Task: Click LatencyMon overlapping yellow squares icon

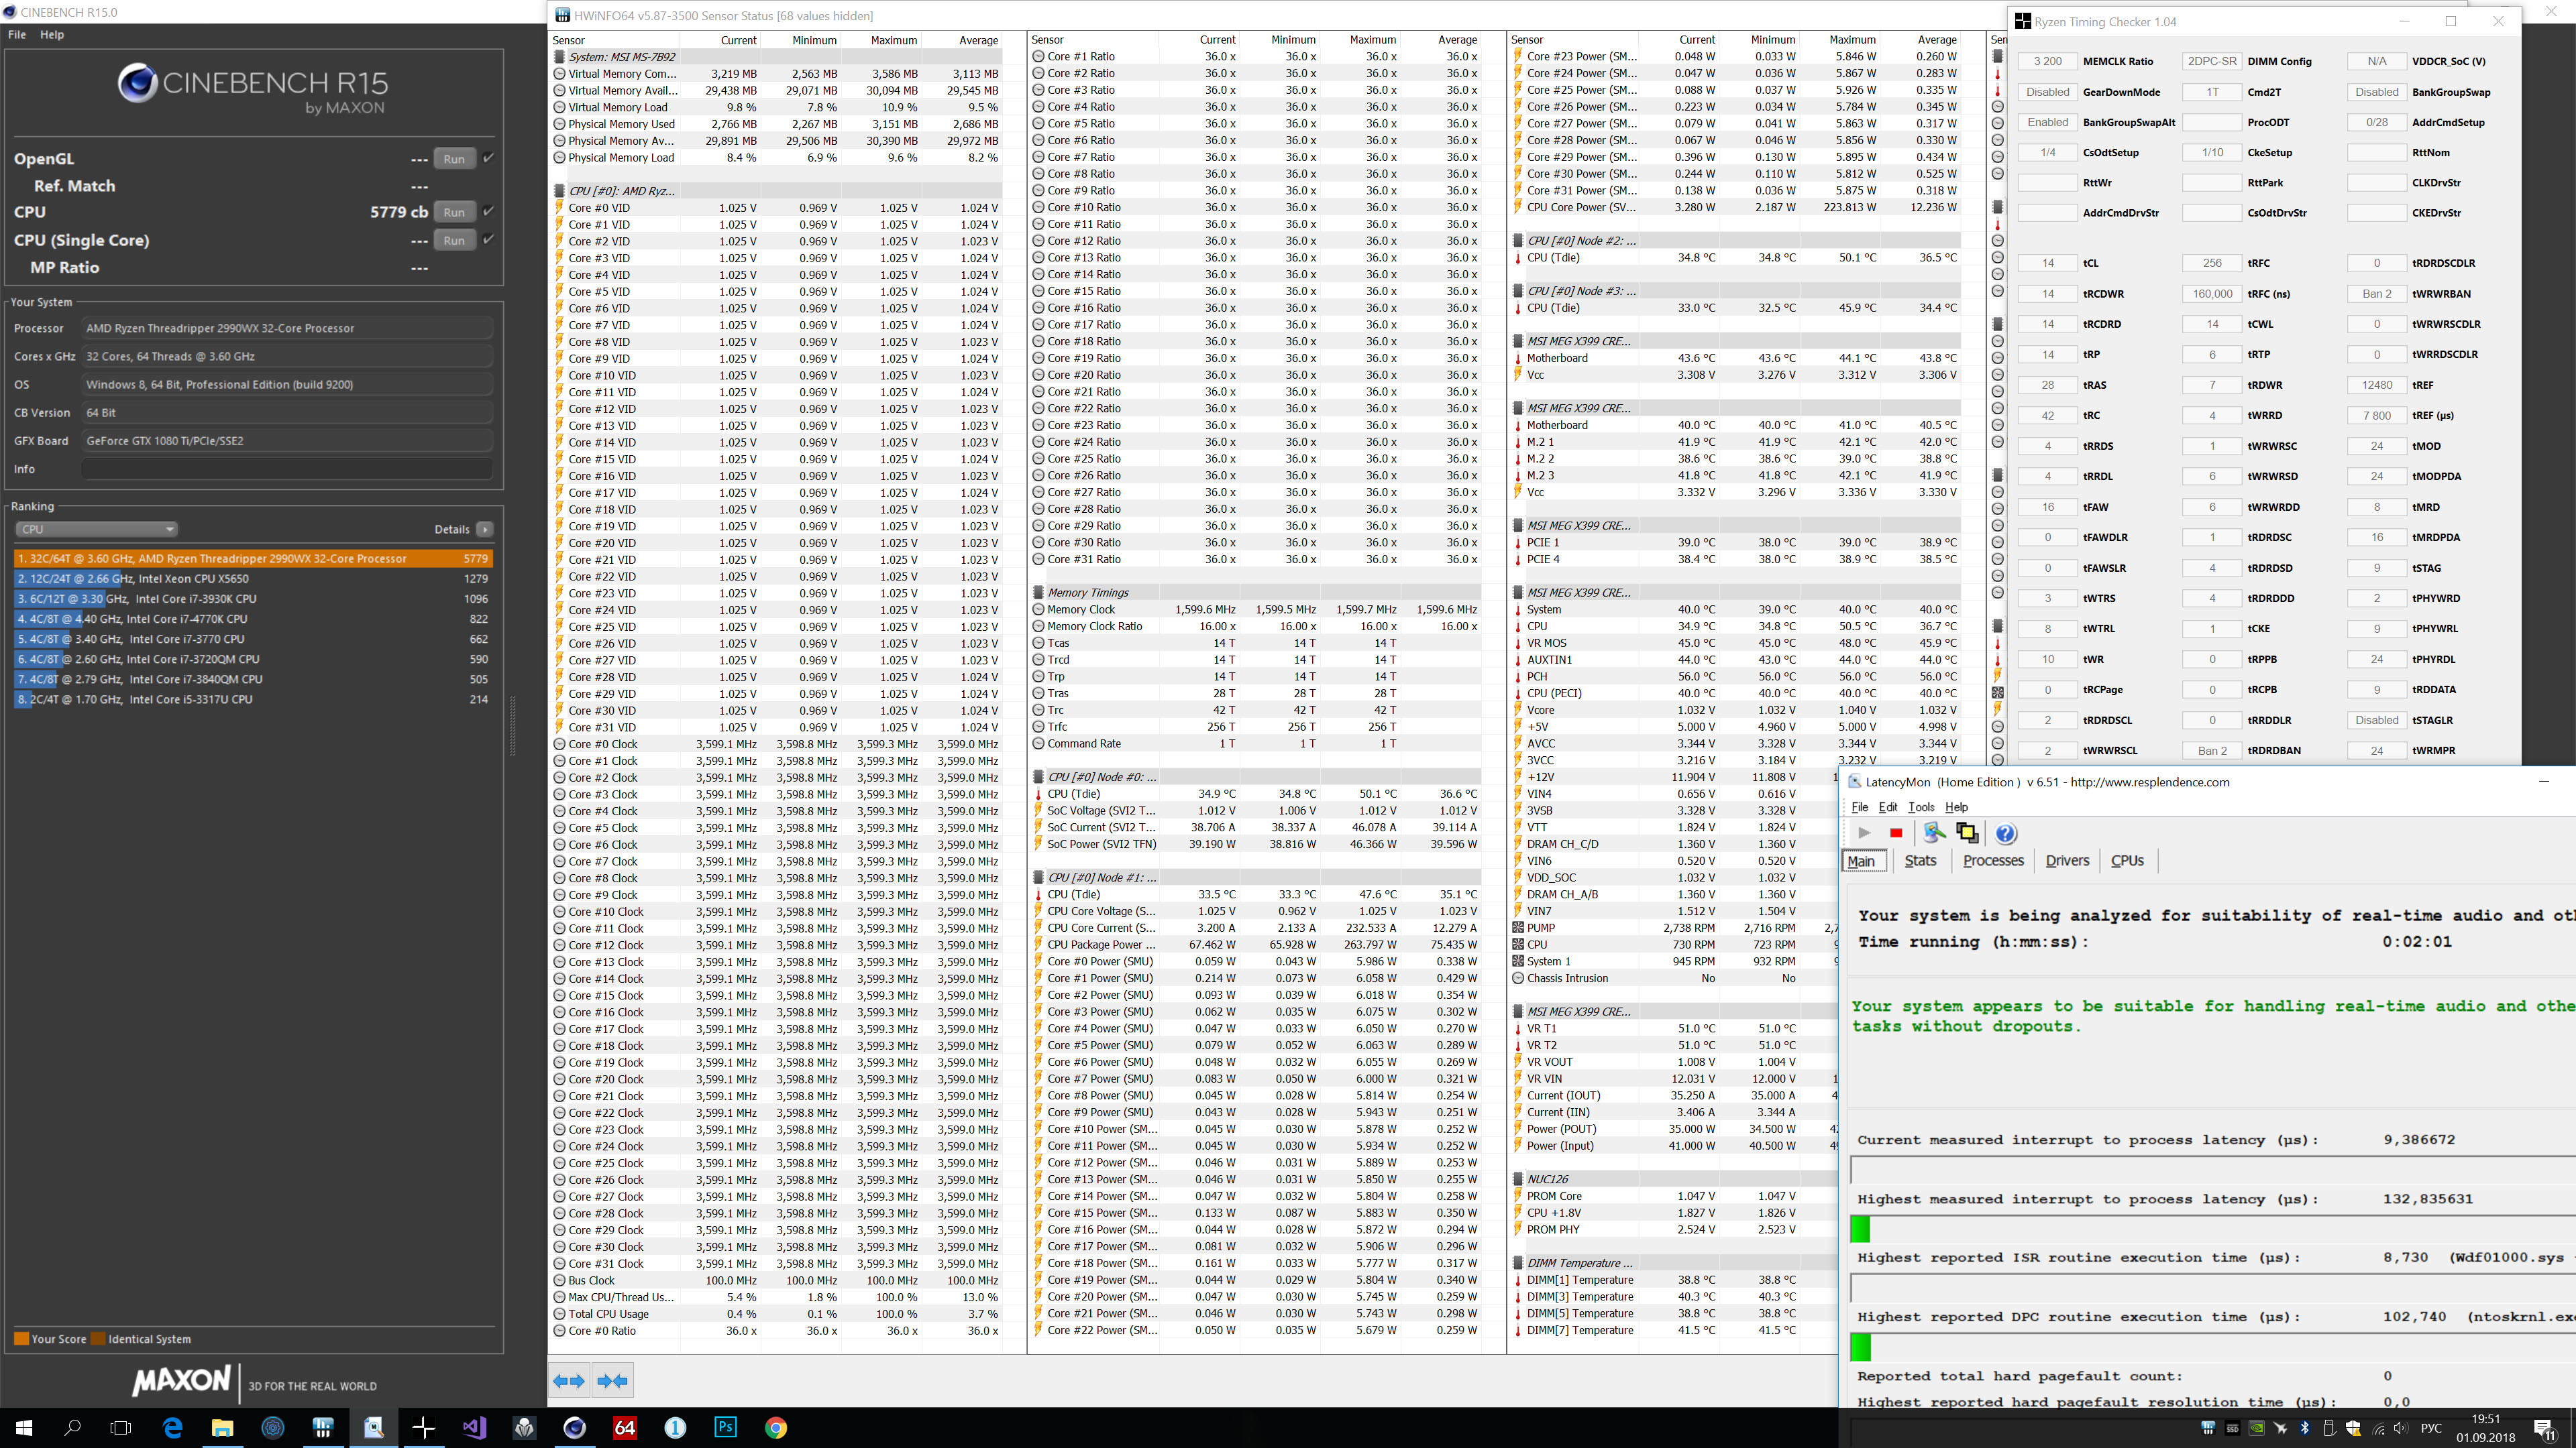Action: click(1967, 833)
